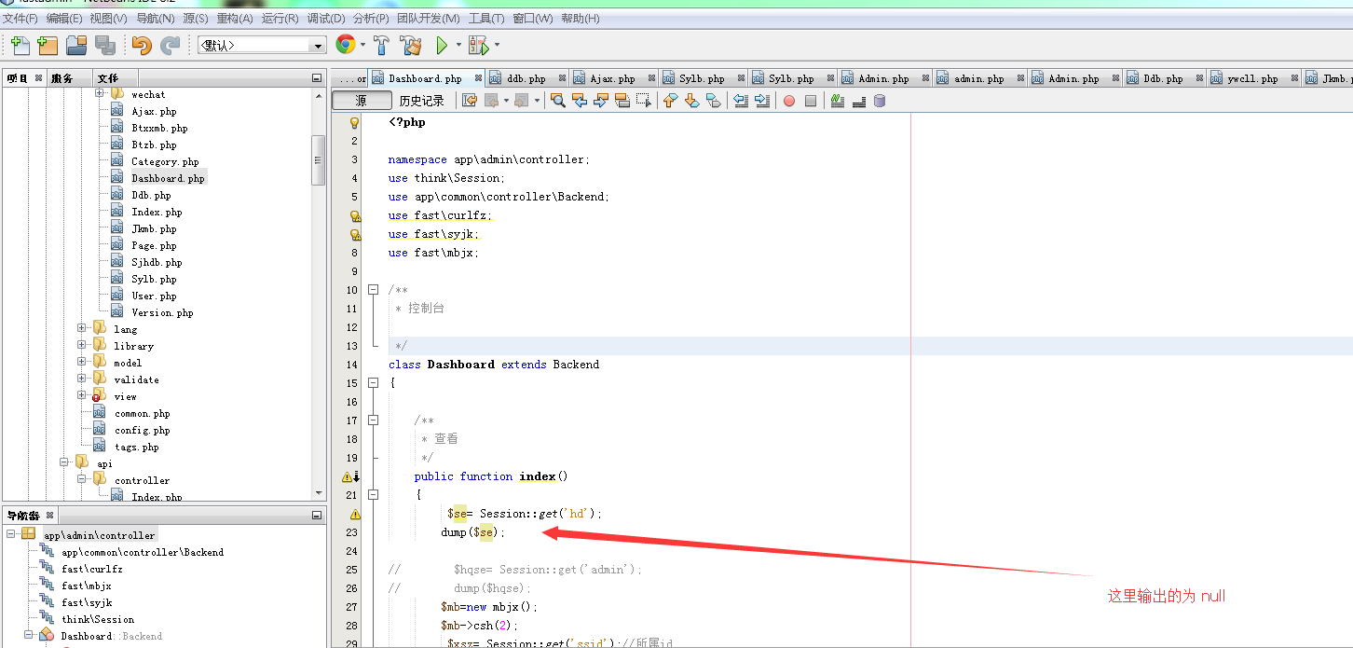Click the Open Project icon
Screen dimensions: 1353x648
[76, 45]
